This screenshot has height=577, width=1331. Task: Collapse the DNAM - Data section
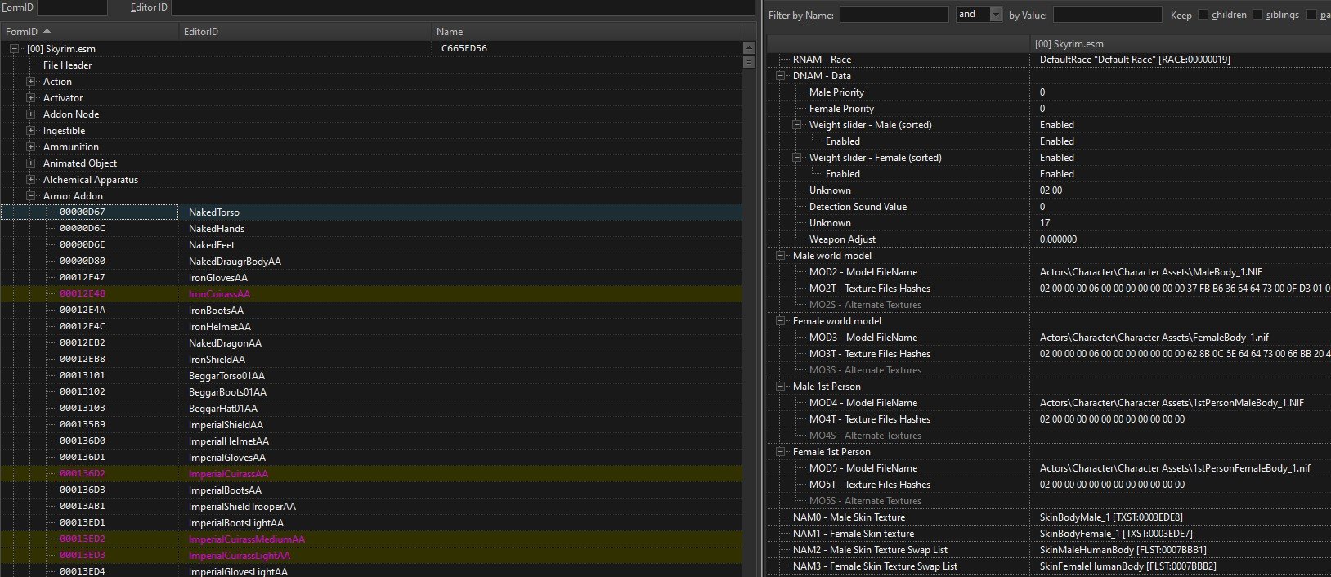(x=781, y=76)
